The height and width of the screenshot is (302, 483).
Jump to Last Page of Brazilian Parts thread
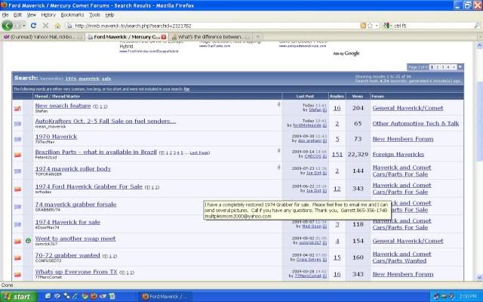(199, 153)
